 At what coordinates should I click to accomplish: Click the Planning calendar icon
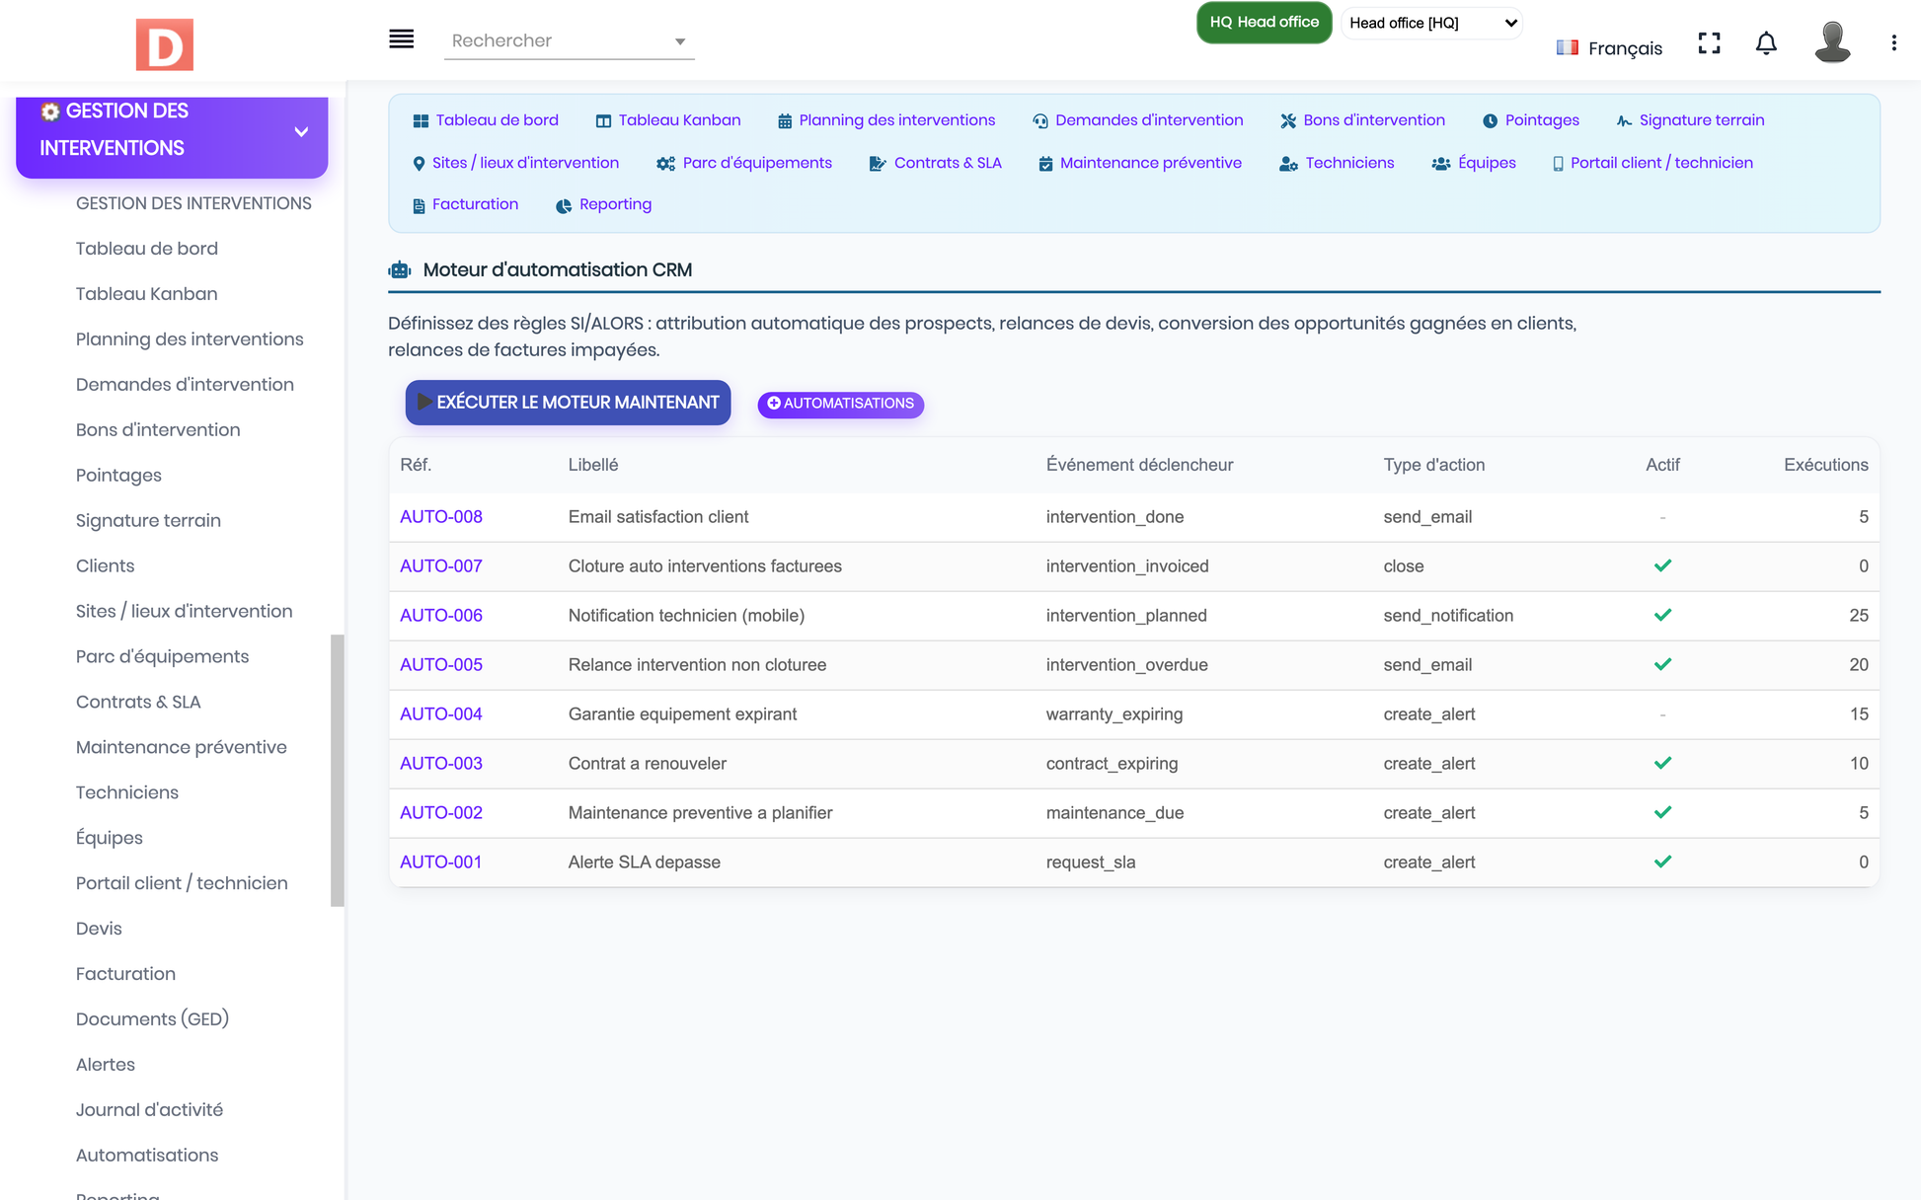coord(785,120)
